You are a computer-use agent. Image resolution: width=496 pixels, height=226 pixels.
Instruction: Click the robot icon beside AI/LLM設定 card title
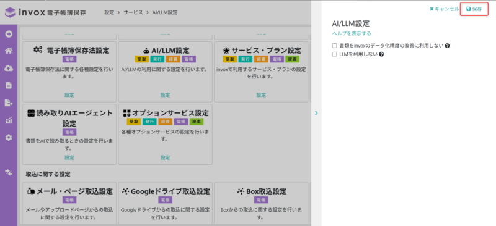[146, 51]
